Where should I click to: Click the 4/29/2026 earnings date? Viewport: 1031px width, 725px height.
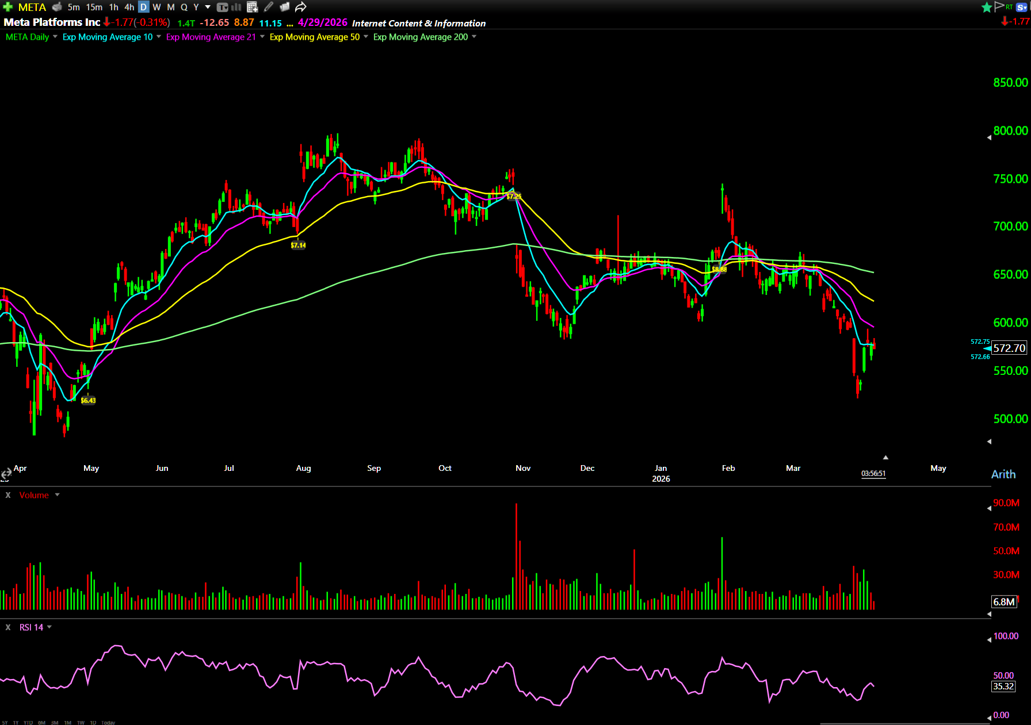coord(322,22)
